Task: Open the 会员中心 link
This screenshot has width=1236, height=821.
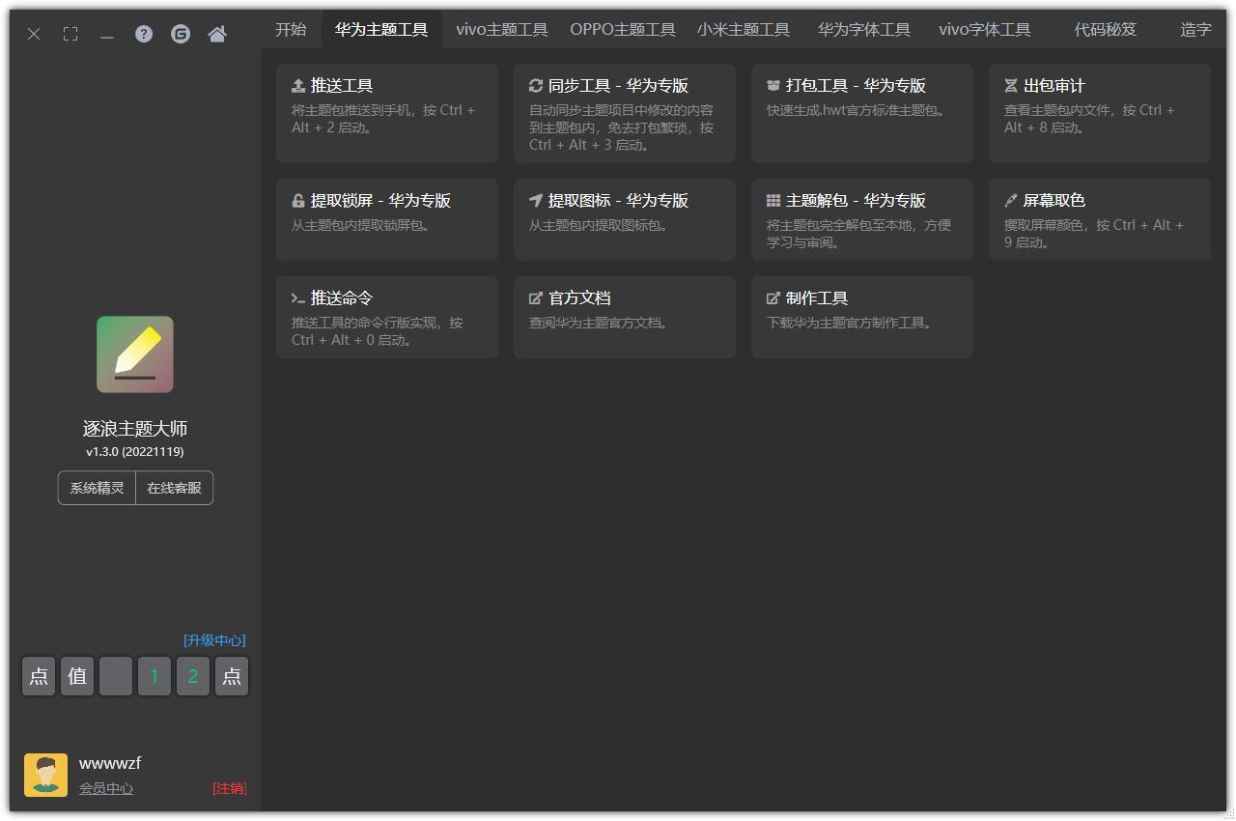Action: 106,788
